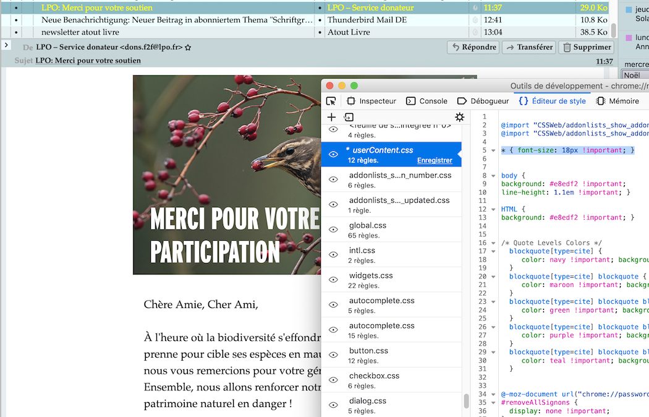Click the import style sheet icon

349,117
